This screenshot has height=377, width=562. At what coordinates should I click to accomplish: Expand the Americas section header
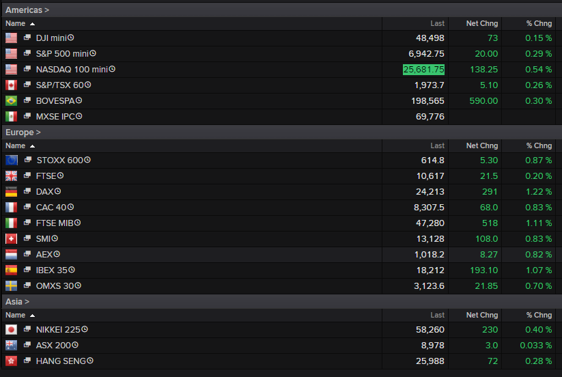27,10
